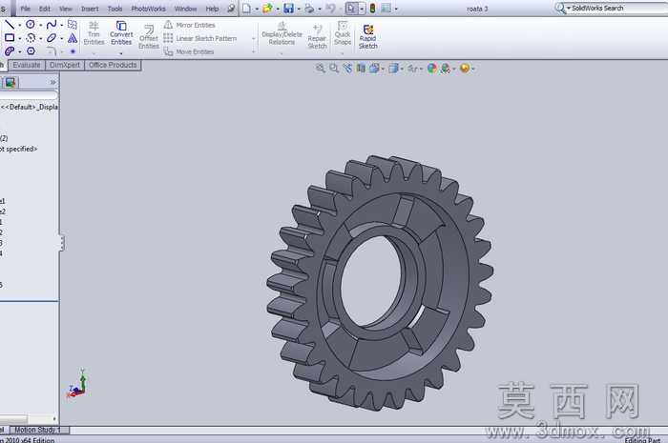Open the Circle tool dropdown arrow
The height and width of the screenshot is (443, 668).
40,25
